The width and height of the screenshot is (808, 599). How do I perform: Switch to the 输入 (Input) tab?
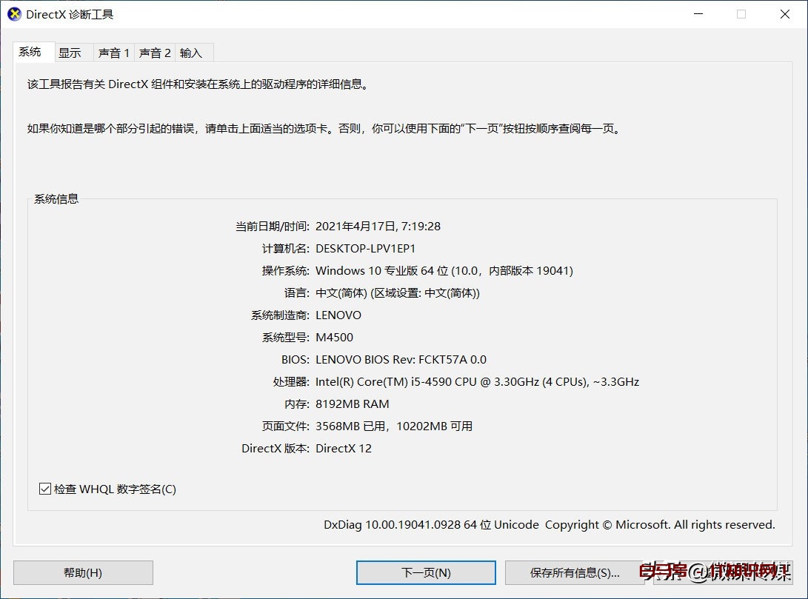click(192, 52)
